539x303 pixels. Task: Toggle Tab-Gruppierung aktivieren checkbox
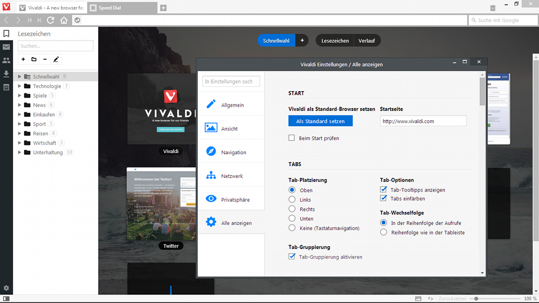[x=292, y=257]
